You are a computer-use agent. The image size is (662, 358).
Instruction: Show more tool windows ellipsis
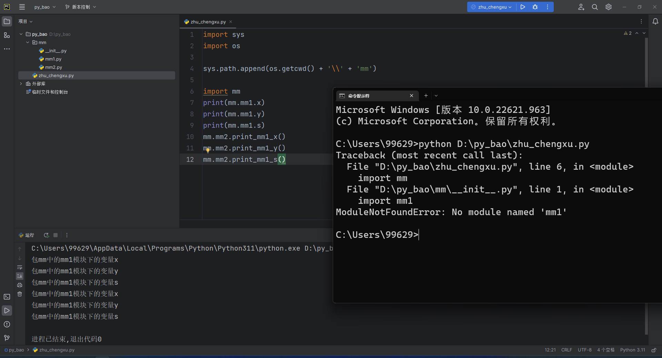pos(7,49)
